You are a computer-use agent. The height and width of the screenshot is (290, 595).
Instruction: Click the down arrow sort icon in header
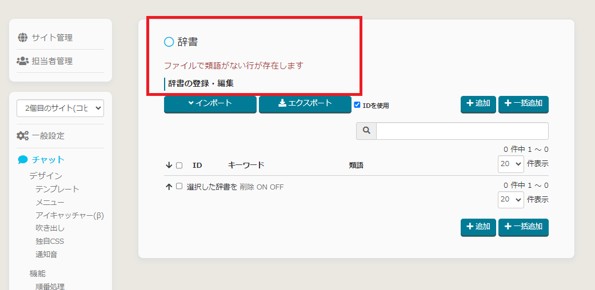[x=169, y=165]
